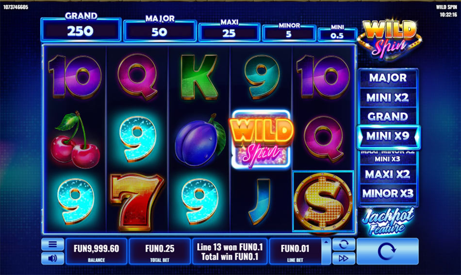Open the hamburger menu button
Screen dimensions: 461x275
click(52, 244)
